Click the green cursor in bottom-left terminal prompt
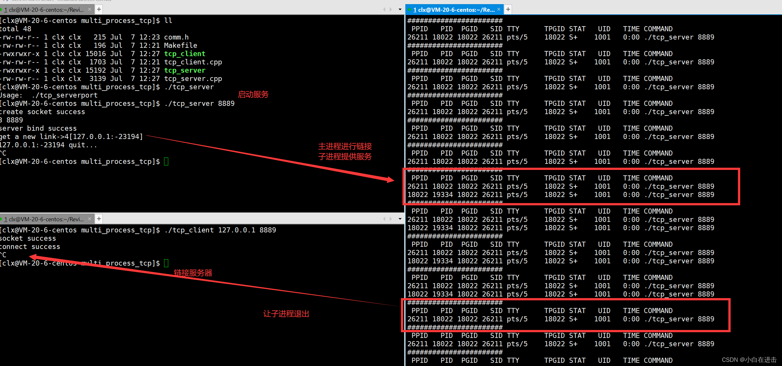The image size is (782, 366). 166,263
